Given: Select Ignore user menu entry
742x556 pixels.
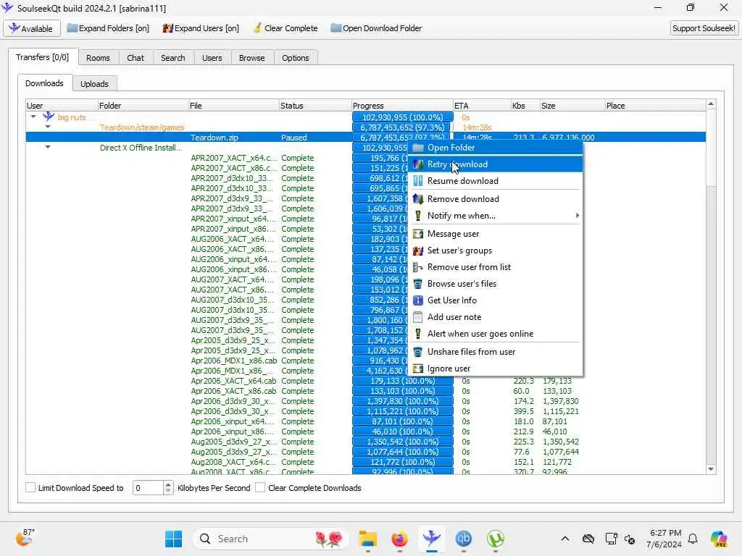Looking at the screenshot, I should [496, 368].
